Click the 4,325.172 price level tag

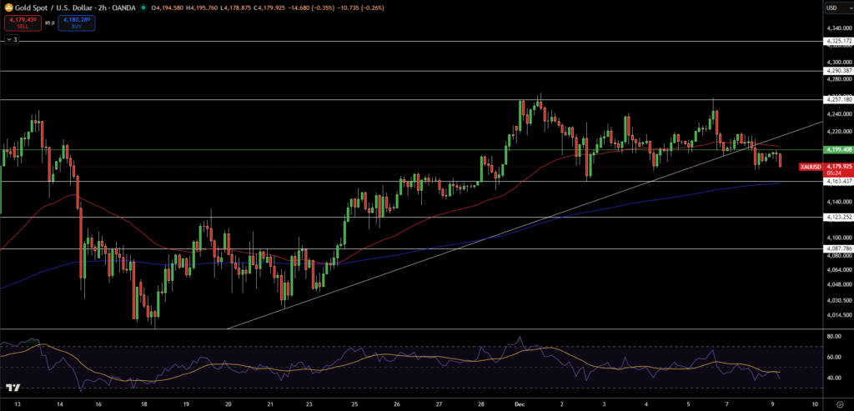coord(837,41)
